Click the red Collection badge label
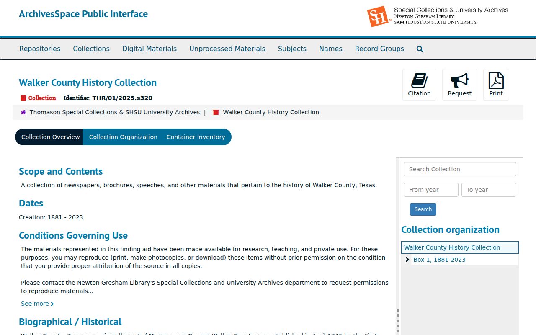Screen dimensions: 536x335 [x=38, y=98]
